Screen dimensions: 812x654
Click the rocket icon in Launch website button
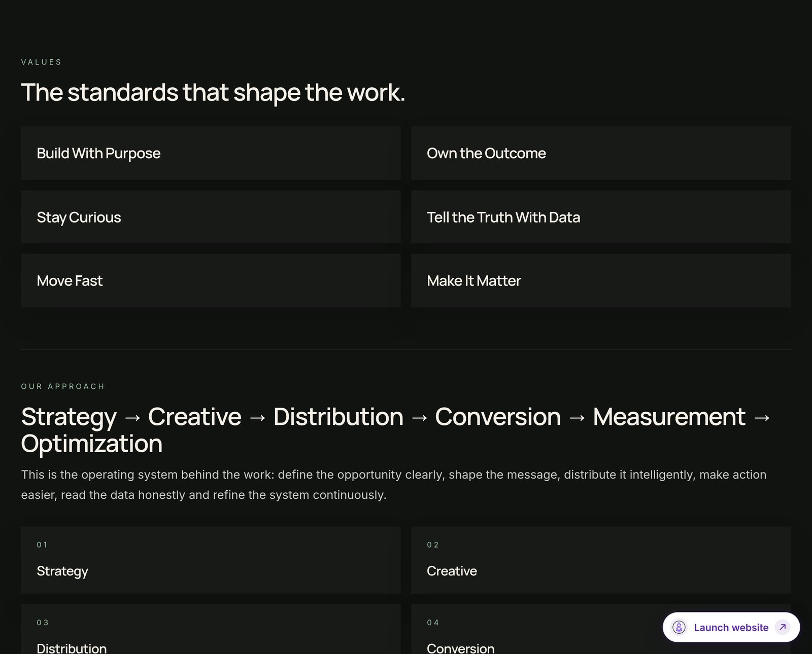click(x=679, y=627)
